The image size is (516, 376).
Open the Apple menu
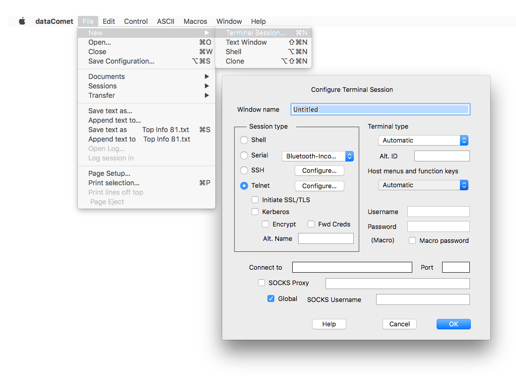tap(22, 21)
